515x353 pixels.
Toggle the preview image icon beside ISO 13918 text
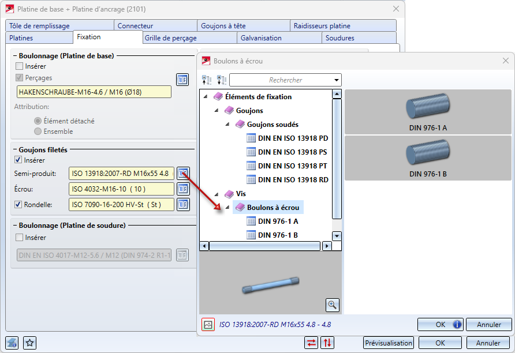click(x=208, y=325)
